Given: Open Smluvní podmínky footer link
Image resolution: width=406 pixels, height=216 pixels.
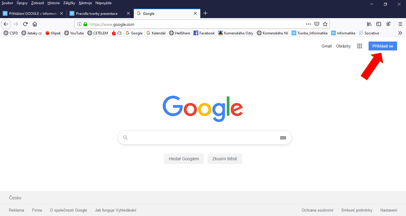Looking at the screenshot, I should tap(357, 210).
